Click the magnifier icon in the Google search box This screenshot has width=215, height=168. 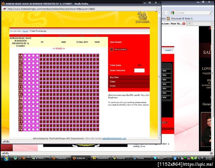click(x=211, y=13)
